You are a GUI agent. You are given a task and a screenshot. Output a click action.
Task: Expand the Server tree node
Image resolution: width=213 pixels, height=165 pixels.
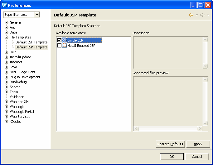click(x=6, y=87)
